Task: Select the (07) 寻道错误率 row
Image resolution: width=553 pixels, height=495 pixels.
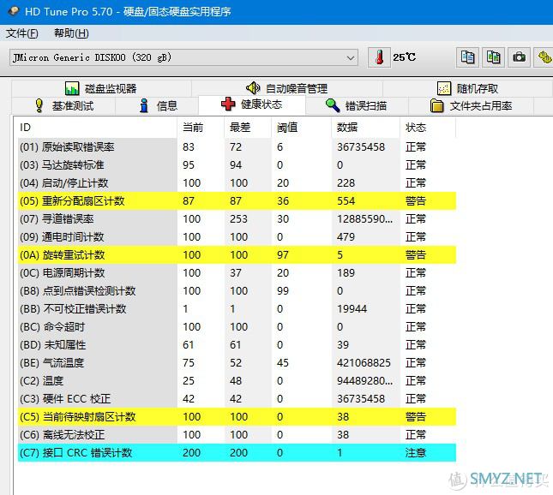Action: (237, 218)
